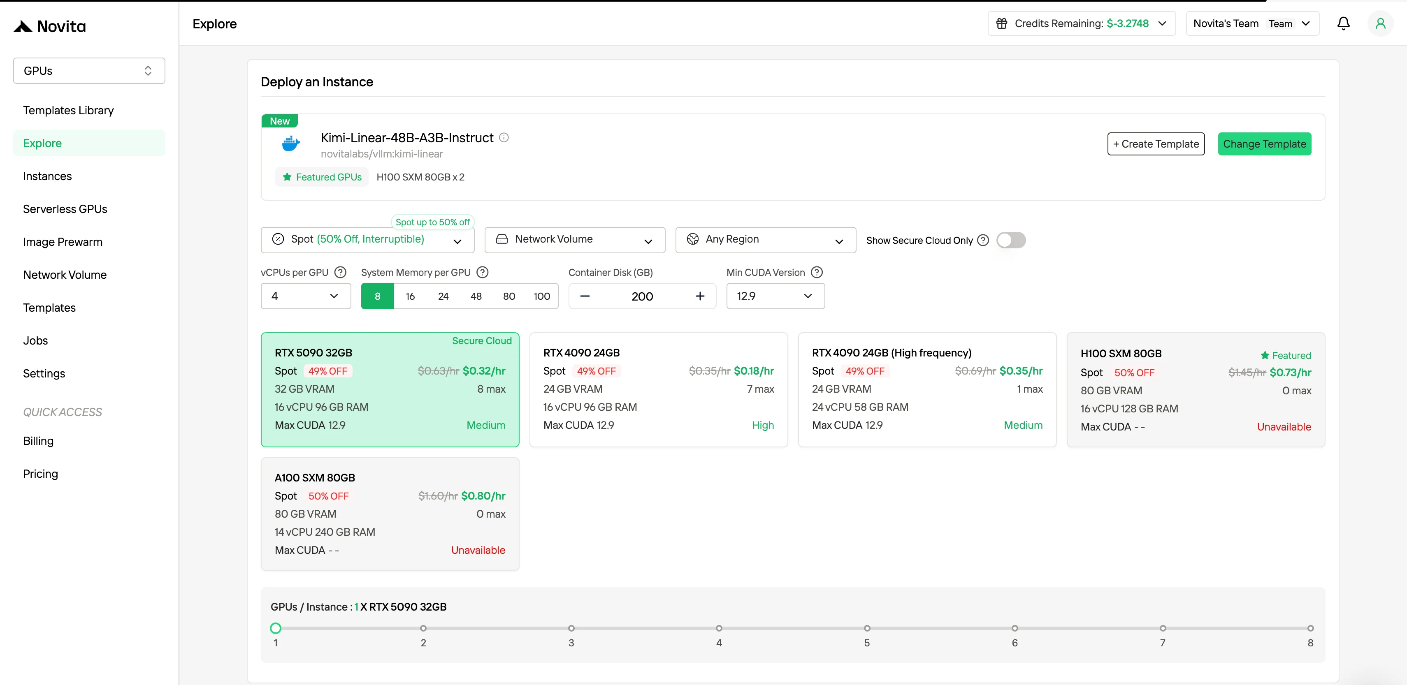Open the Any Region dropdown
The height and width of the screenshot is (685, 1407).
(x=765, y=240)
